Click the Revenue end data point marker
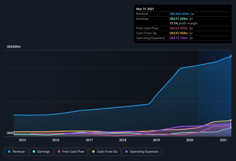 (x=231, y=56)
